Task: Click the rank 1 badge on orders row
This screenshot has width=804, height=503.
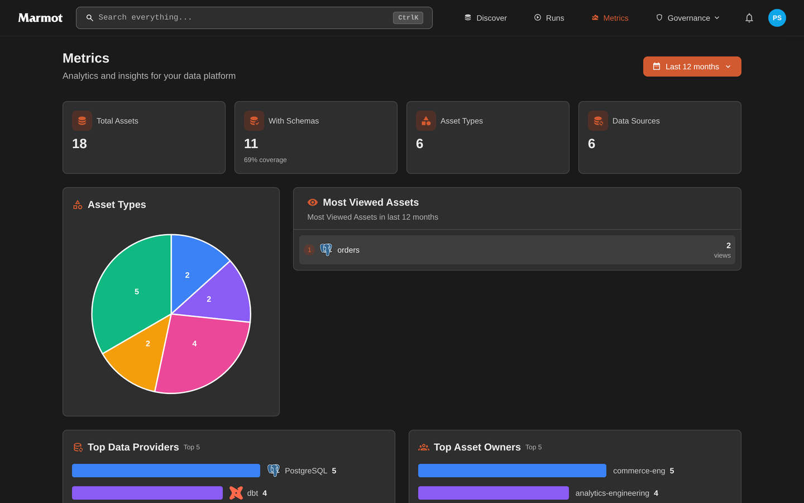Action: pyautogui.click(x=309, y=250)
